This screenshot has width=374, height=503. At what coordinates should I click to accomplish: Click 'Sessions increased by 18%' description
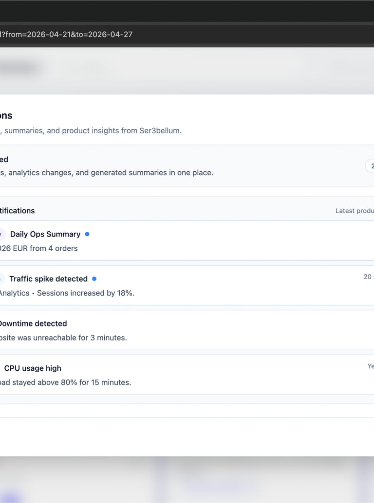[x=86, y=293]
